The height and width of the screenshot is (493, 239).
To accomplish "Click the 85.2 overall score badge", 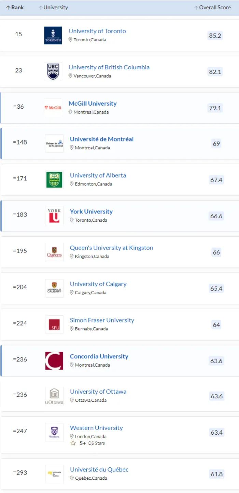I will coord(215,36).
